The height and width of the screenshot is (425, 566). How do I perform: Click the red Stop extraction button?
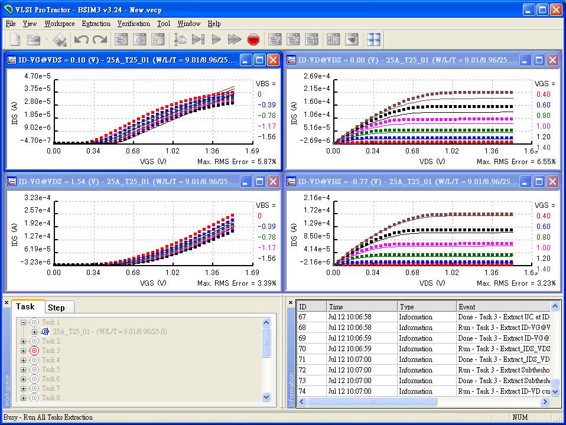(253, 40)
